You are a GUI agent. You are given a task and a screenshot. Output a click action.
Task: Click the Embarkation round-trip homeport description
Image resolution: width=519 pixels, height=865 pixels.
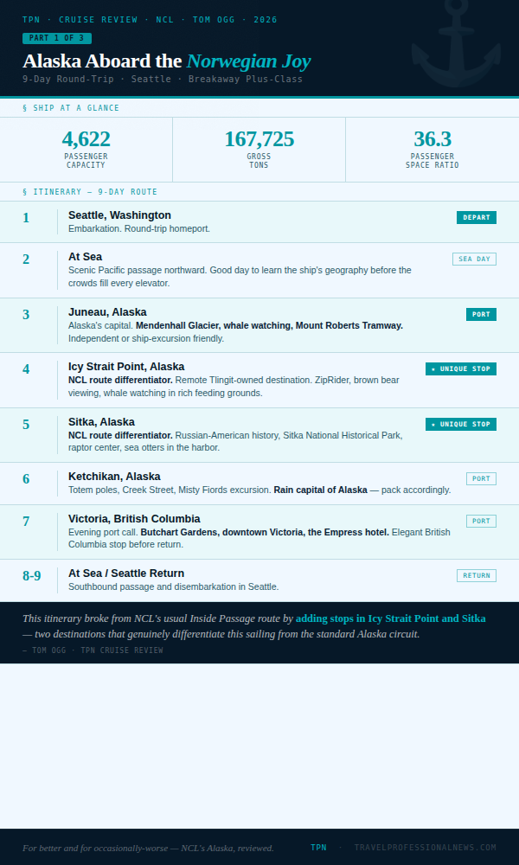pyautogui.click(x=139, y=228)
